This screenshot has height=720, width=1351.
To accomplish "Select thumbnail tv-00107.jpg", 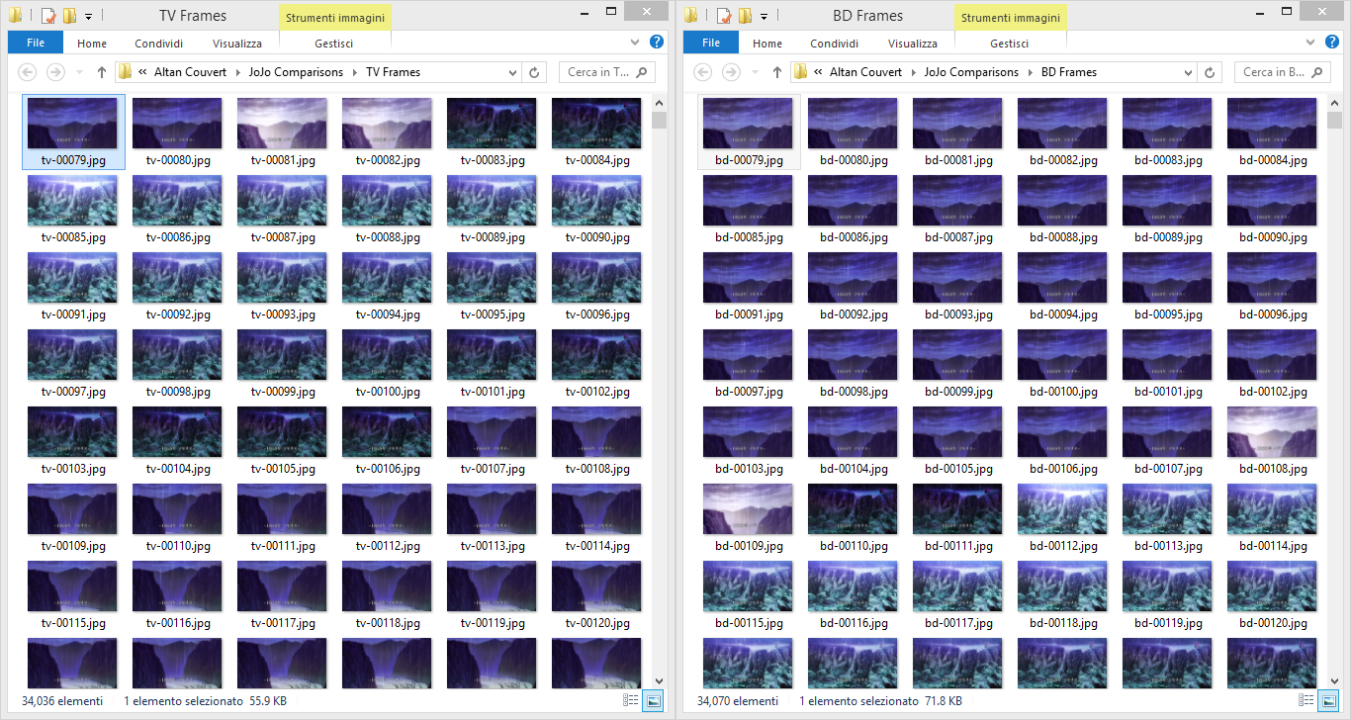I will pos(492,432).
